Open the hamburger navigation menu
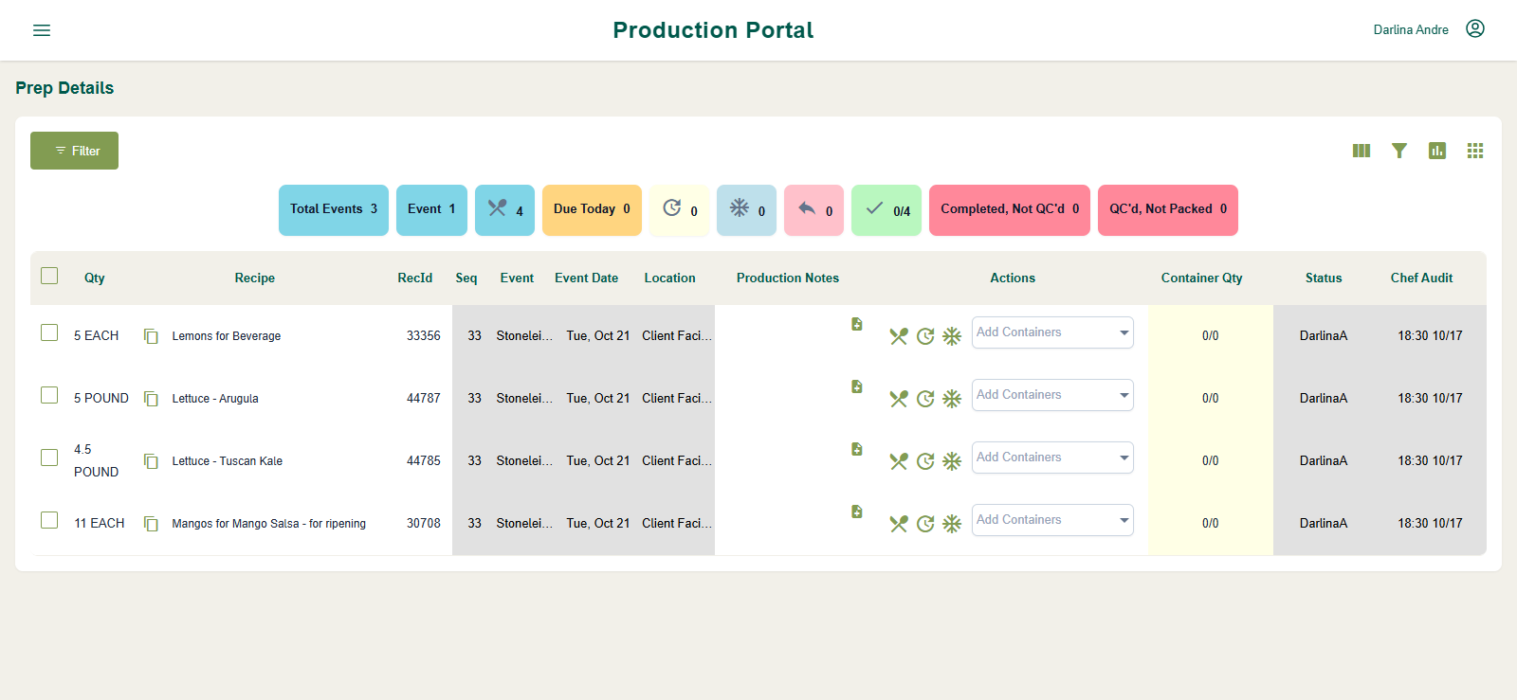Viewport: 1517px width, 700px height. tap(42, 30)
